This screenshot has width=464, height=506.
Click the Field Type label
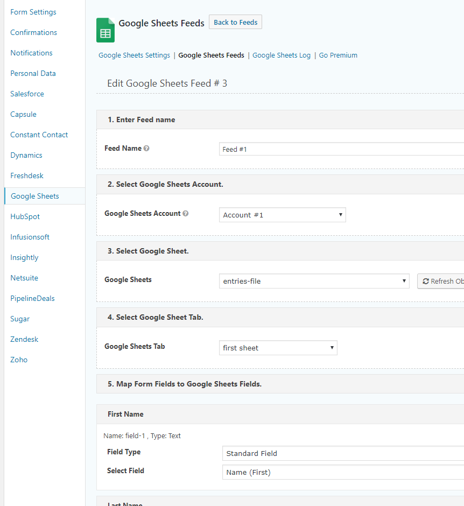(x=124, y=452)
